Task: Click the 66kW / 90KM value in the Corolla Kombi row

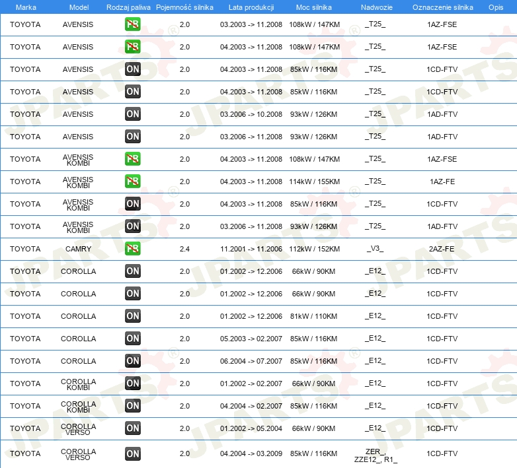Action: (x=313, y=384)
